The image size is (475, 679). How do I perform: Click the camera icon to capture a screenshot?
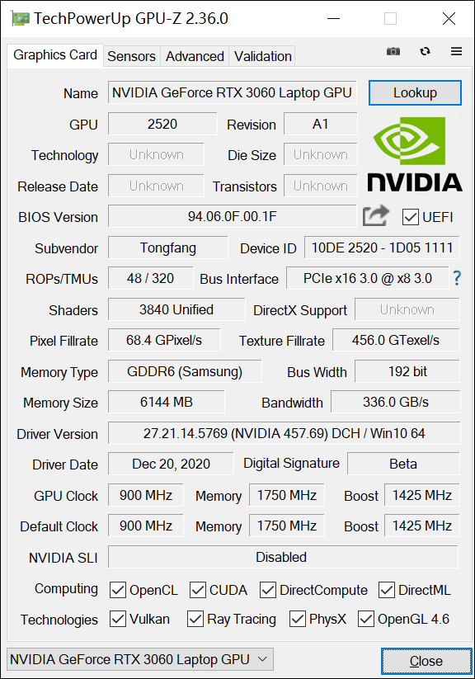coord(393,50)
